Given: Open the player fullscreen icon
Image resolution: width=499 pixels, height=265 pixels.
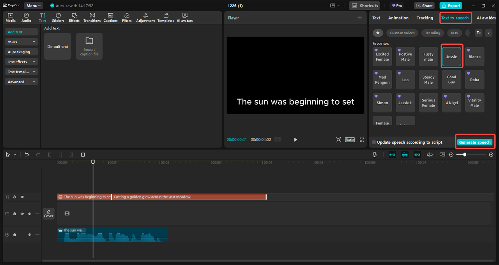Looking at the screenshot, I should point(362,140).
